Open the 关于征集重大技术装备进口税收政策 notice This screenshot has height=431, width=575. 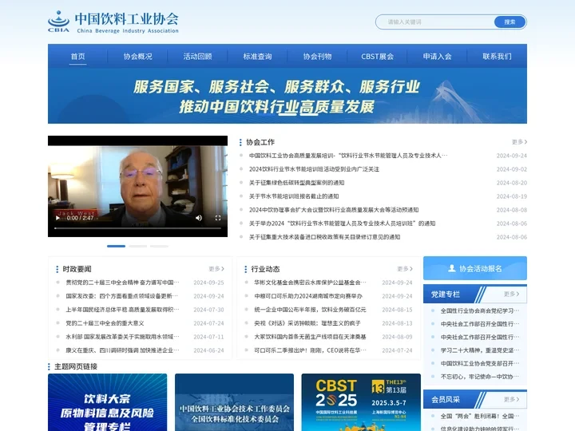click(324, 237)
